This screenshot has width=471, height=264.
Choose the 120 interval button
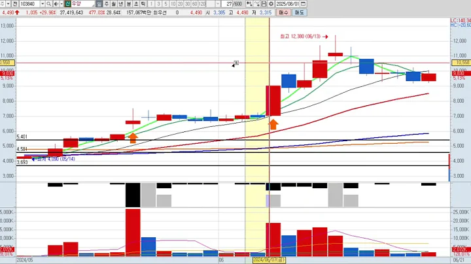point(202,4)
